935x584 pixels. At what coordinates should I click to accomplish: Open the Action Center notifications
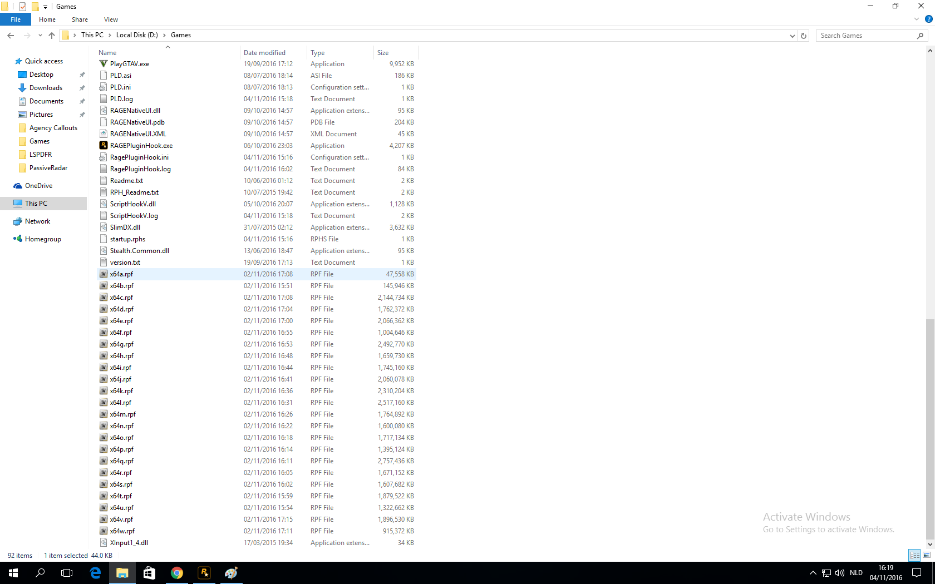(917, 573)
